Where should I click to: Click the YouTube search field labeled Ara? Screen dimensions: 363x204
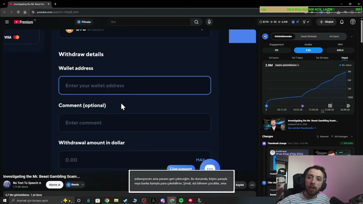149,22
